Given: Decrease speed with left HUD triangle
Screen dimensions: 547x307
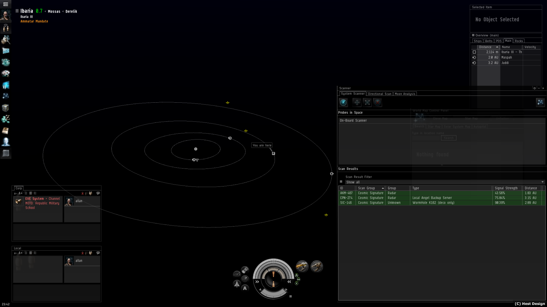Looking at the screenshot, I should click(260, 290).
